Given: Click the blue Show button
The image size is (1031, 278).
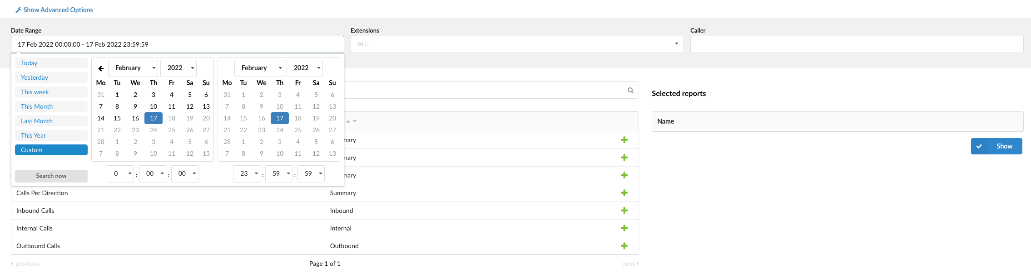Looking at the screenshot, I should tap(996, 146).
